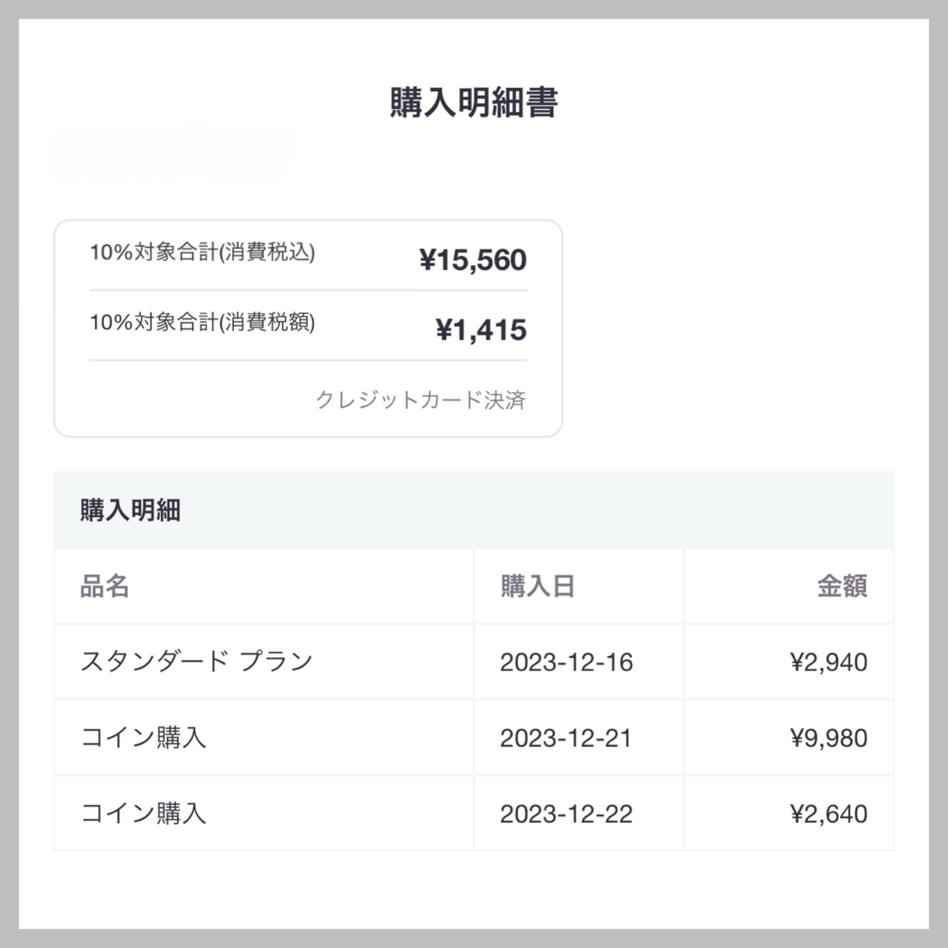948x948 pixels.
Task: Select コイン購入 in the 2023-12-22 row
Action: pos(143,814)
